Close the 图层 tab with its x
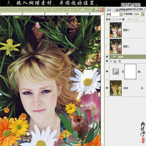The height and width of the screenshot is (146, 146). pyautogui.click(x=113, y=10)
